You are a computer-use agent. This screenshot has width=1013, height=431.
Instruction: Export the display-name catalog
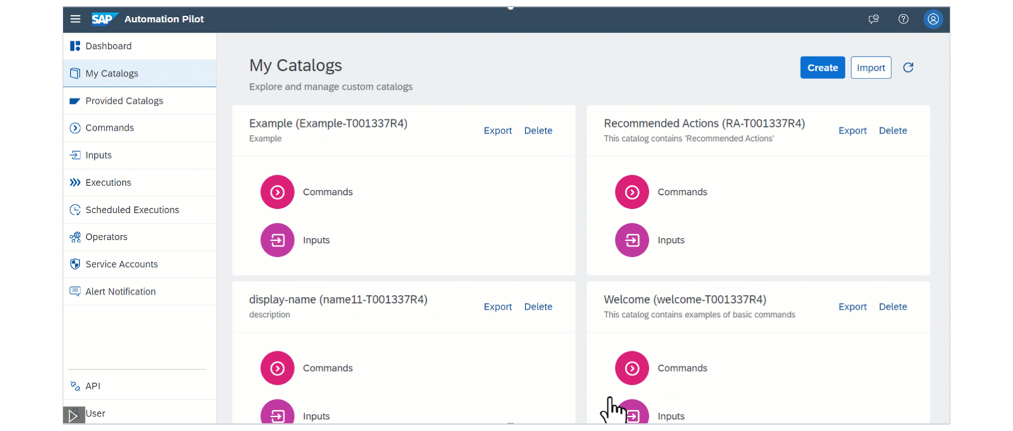(498, 306)
